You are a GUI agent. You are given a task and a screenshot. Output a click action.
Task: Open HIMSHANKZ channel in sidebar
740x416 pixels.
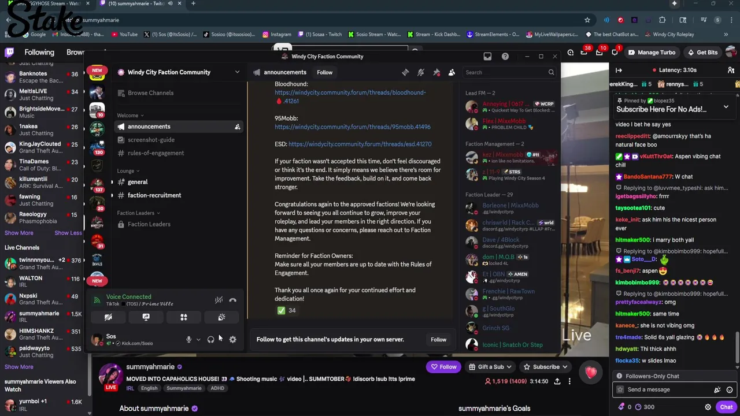42,334
